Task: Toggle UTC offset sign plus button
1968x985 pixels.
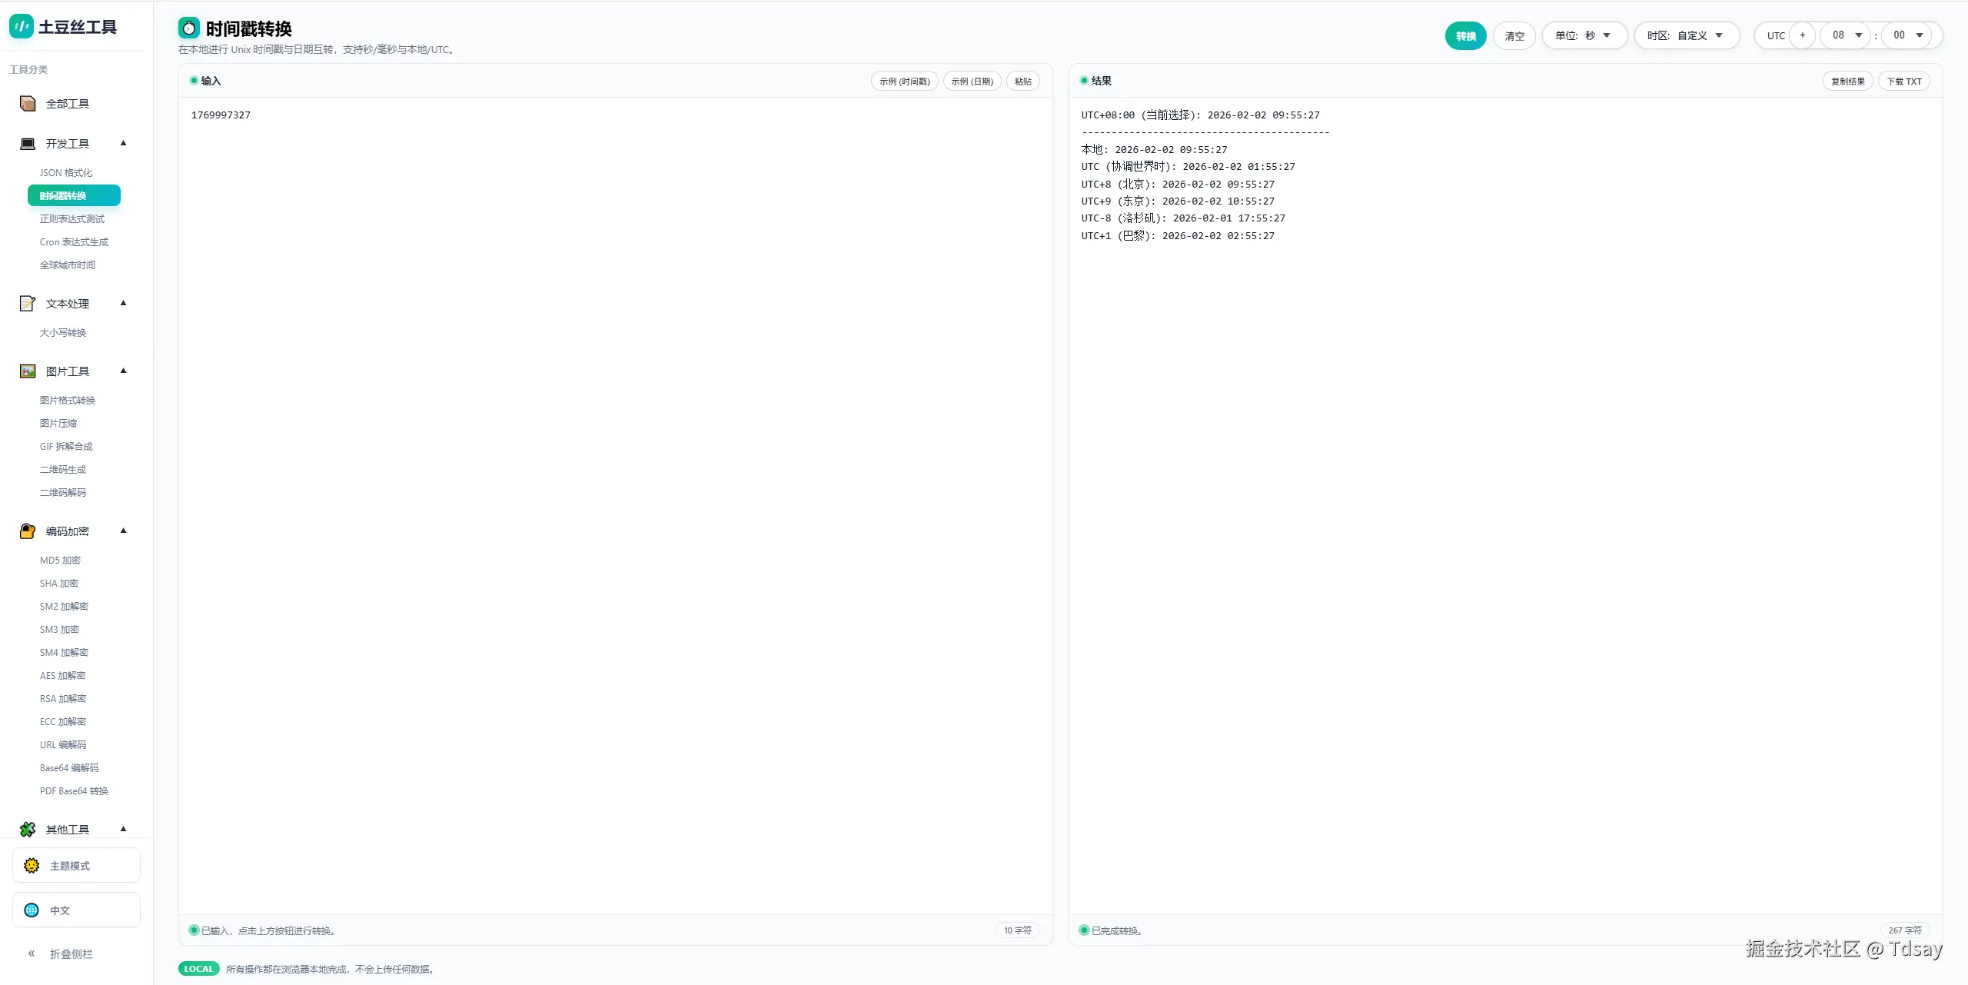Action: click(1802, 35)
